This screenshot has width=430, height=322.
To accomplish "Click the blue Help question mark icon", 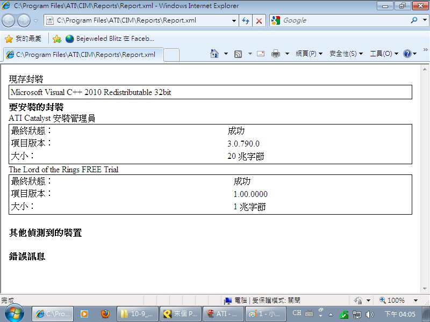I will click(x=407, y=54).
